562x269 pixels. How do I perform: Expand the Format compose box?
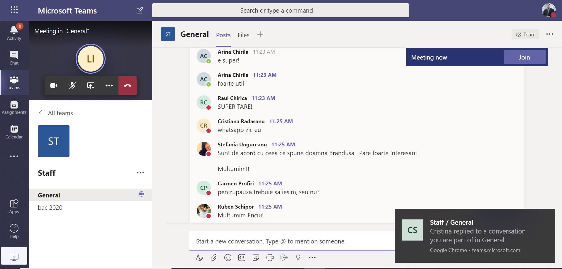click(x=199, y=258)
